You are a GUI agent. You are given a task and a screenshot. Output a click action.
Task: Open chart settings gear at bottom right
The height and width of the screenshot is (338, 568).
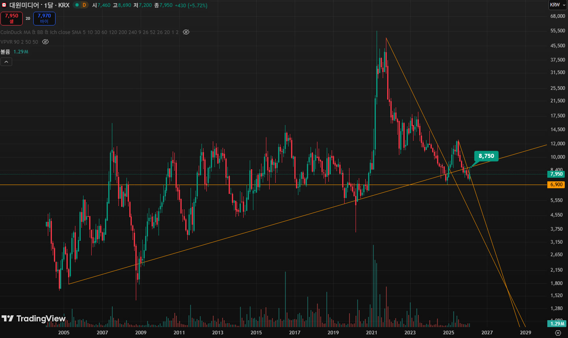click(558, 333)
